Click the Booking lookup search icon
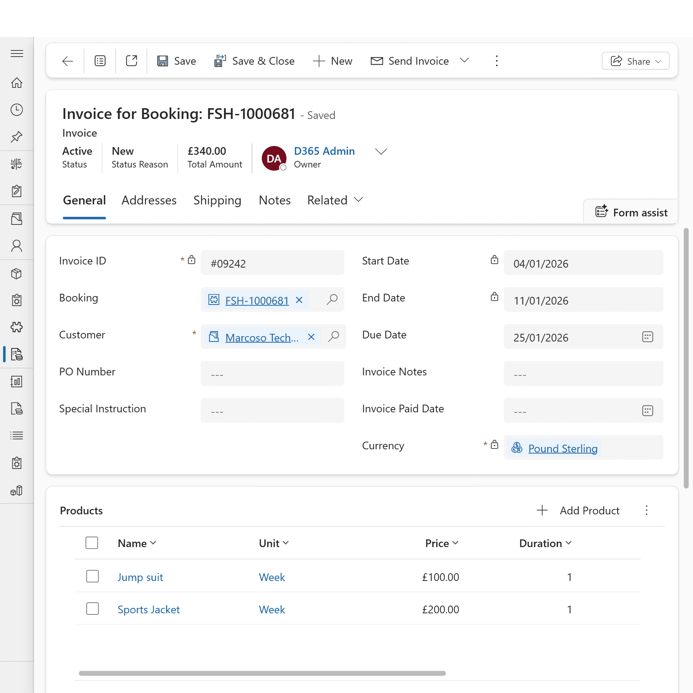The height and width of the screenshot is (693, 693). (x=332, y=300)
